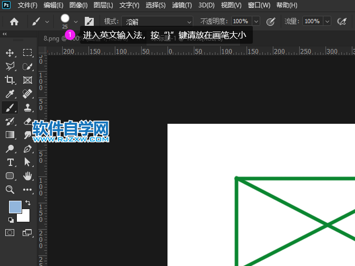The width and height of the screenshot is (355, 266).
Task: Open the Ps application icon menu
Action: (x=6, y=5)
